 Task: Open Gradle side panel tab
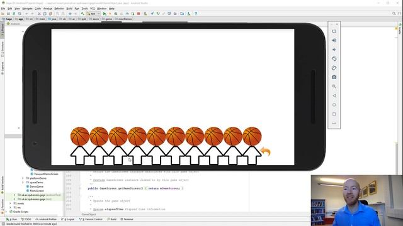pos(400,29)
